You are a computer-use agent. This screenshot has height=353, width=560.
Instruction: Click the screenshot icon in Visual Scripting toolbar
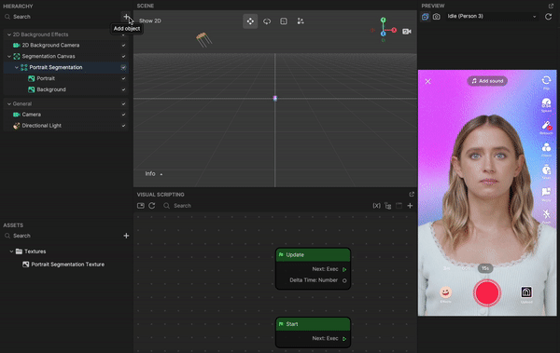click(x=141, y=206)
